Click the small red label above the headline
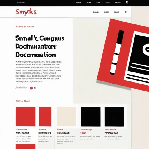The width and height of the screenshot is (149, 149). (25, 26)
